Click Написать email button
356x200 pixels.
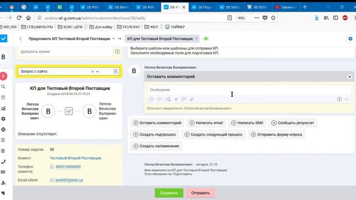tap(206, 123)
